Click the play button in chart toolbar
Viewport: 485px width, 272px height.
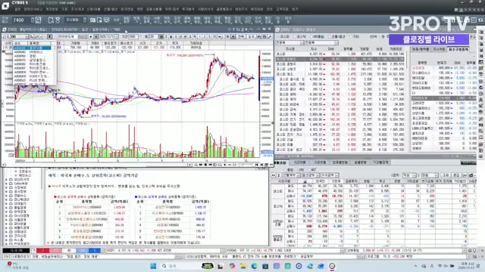click(x=91, y=37)
